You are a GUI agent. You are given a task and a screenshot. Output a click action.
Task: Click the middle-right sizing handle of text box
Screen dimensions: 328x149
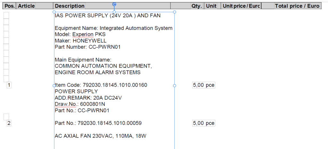[175, 86]
